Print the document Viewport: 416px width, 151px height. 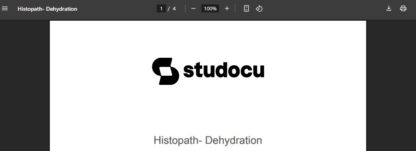(403, 8)
